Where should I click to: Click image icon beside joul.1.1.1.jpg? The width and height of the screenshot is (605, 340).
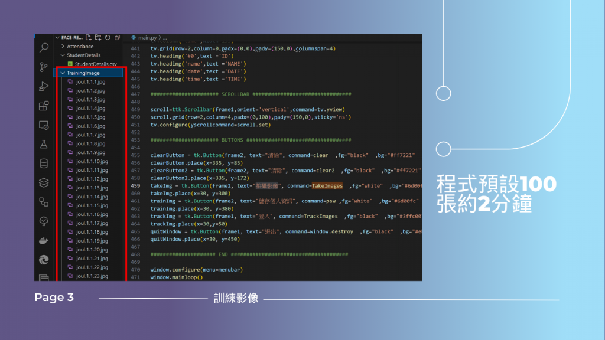click(x=70, y=81)
